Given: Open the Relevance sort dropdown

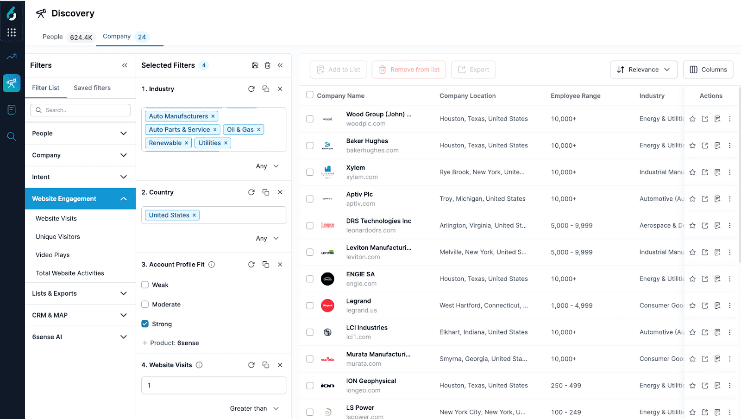Looking at the screenshot, I should click(x=644, y=70).
